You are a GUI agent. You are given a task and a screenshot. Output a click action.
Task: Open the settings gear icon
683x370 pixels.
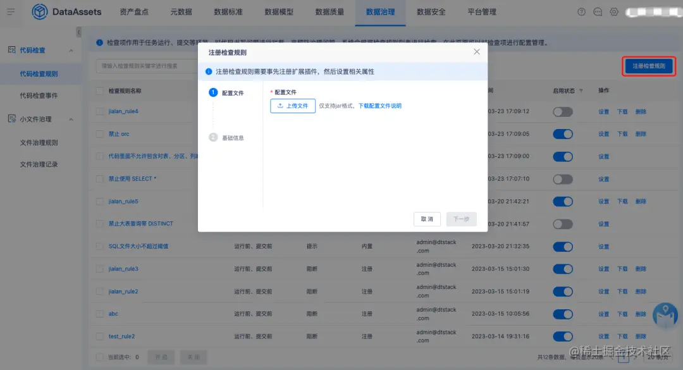point(615,11)
